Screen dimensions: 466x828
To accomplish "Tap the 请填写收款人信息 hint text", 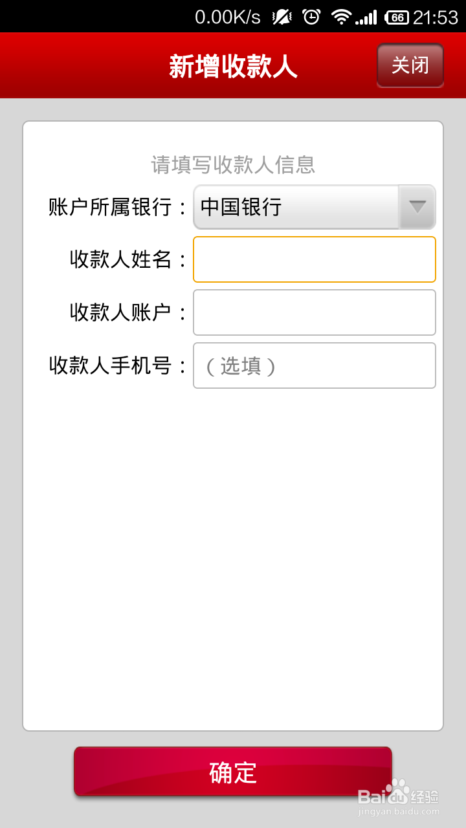I will click(233, 165).
